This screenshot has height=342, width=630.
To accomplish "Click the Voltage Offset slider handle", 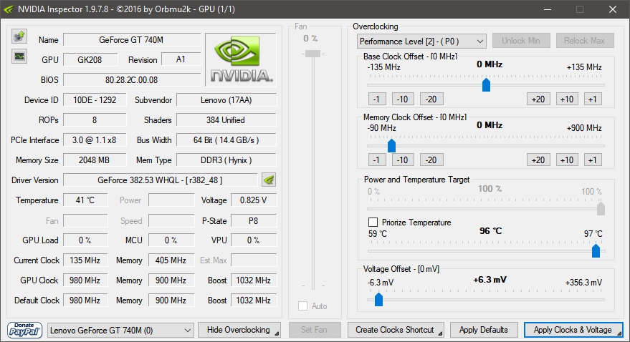I will click(378, 300).
